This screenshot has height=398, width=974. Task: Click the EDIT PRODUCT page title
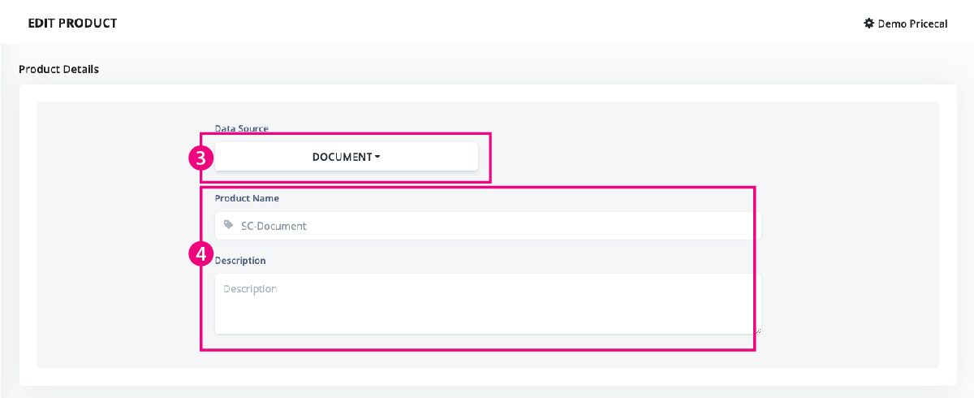click(x=72, y=23)
